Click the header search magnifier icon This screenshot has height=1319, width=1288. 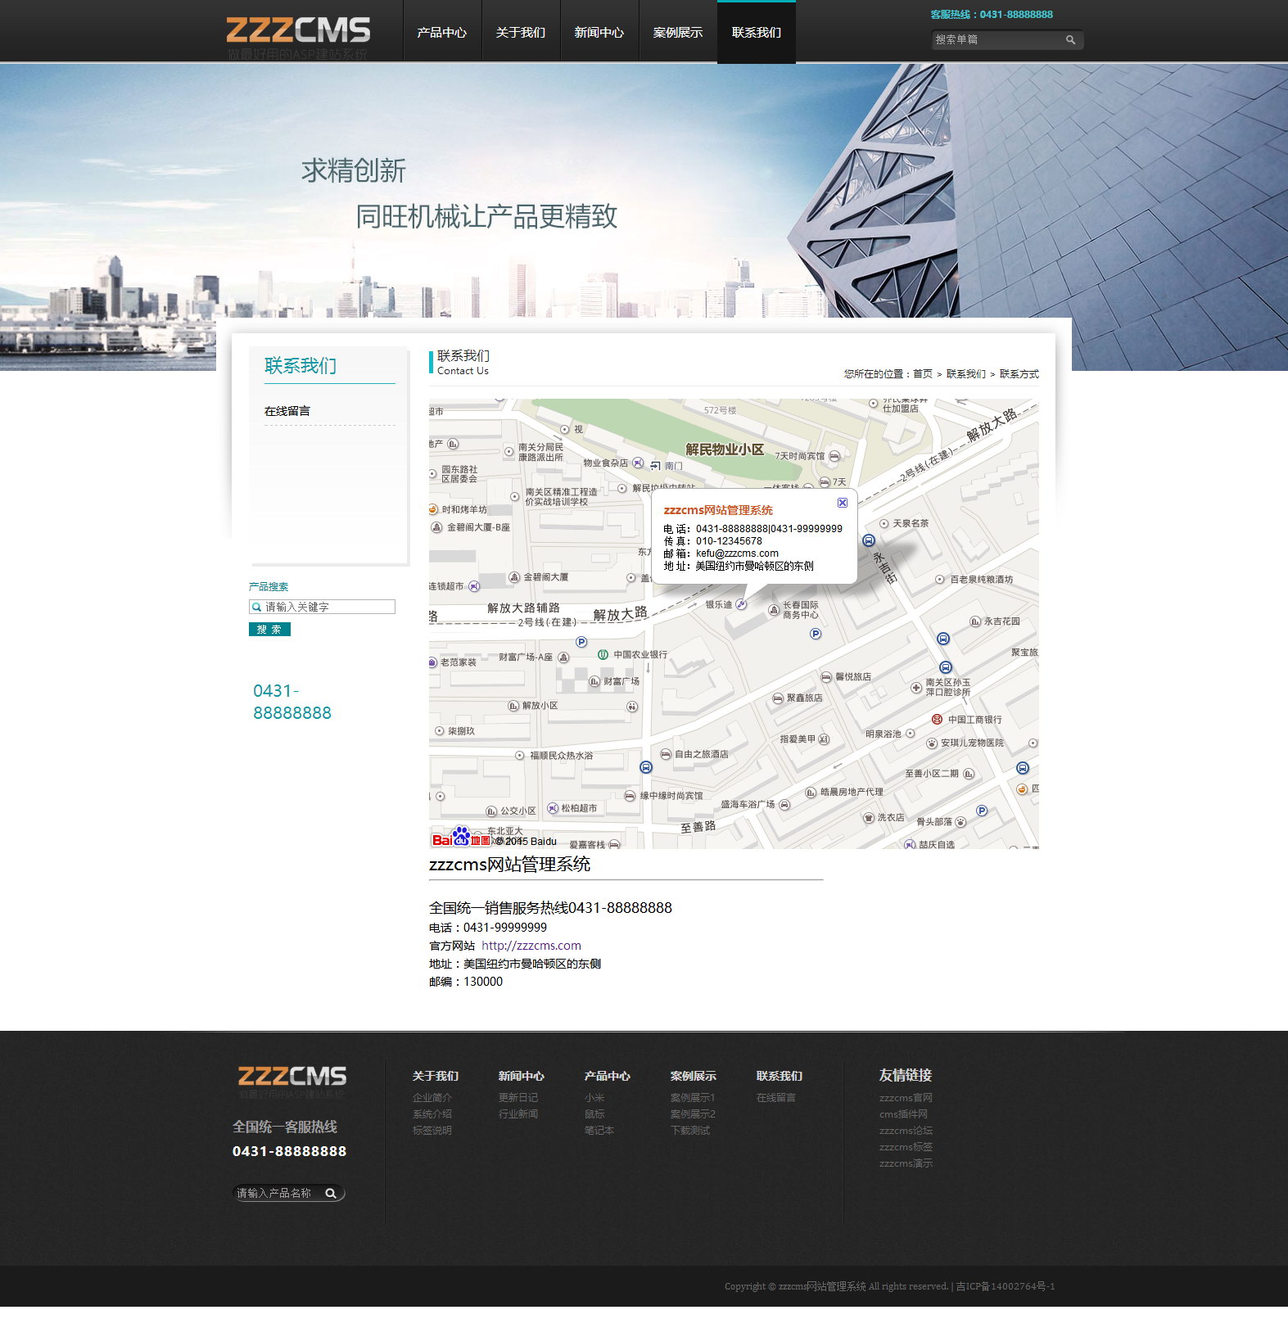pyautogui.click(x=1070, y=39)
